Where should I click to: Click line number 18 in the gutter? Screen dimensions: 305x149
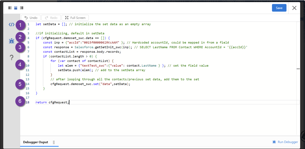28,102
